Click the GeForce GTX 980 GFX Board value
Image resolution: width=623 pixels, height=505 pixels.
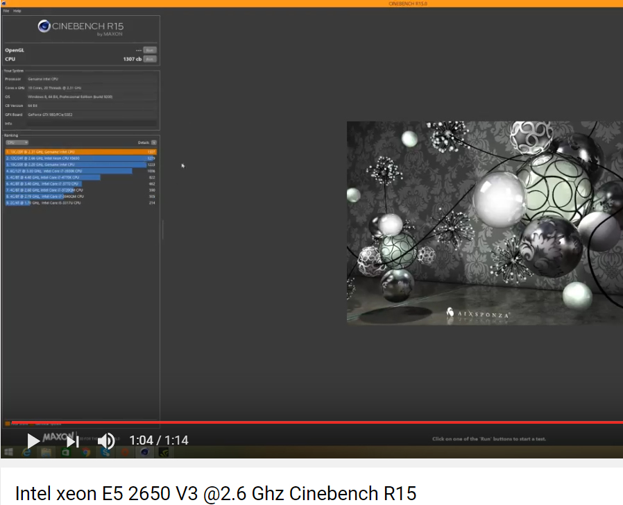point(50,115)
